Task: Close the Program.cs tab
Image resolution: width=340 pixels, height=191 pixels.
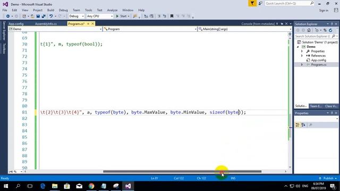Action: pyautogui.click(x=92, y=23)
